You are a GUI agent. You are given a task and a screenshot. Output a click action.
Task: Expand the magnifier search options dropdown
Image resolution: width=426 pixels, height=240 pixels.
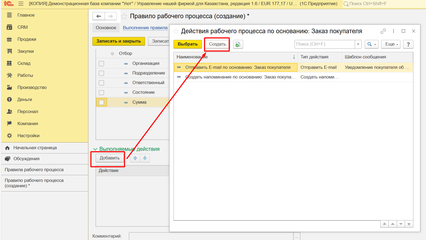[371, 44]
